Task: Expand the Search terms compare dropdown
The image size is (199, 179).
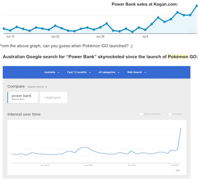Action: 37,87
